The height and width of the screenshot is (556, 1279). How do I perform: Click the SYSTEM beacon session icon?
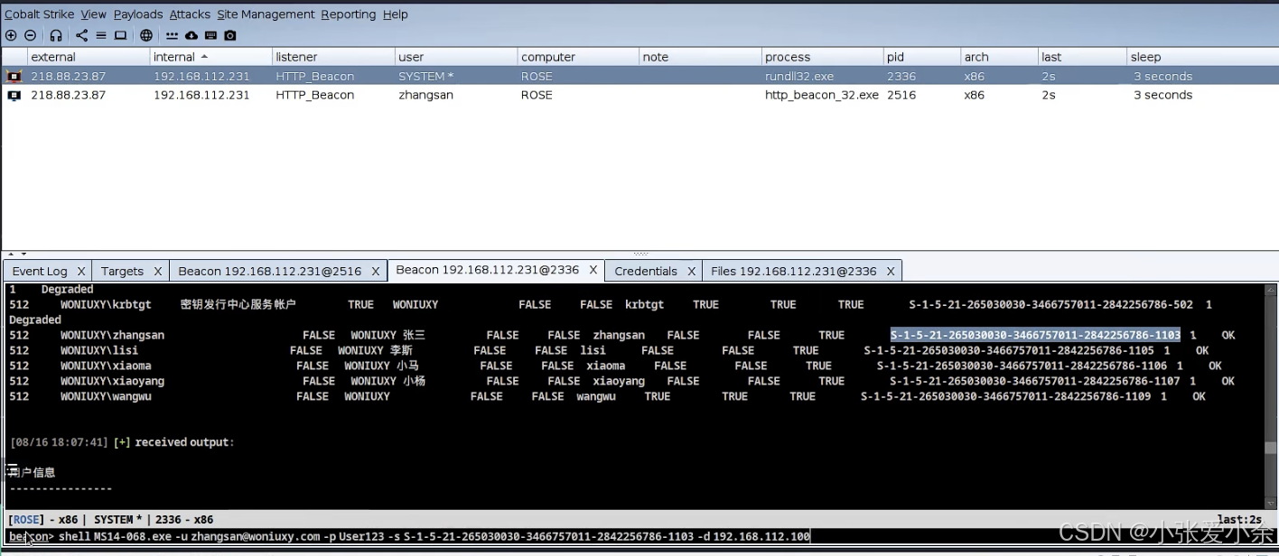coord(14,76)
